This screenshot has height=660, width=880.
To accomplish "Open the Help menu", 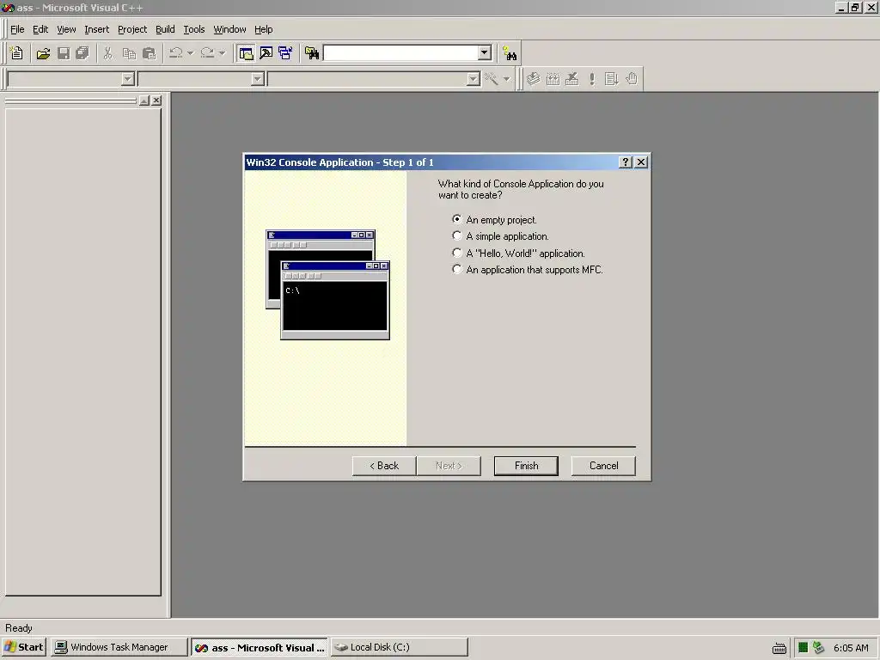I will (263, 29).
